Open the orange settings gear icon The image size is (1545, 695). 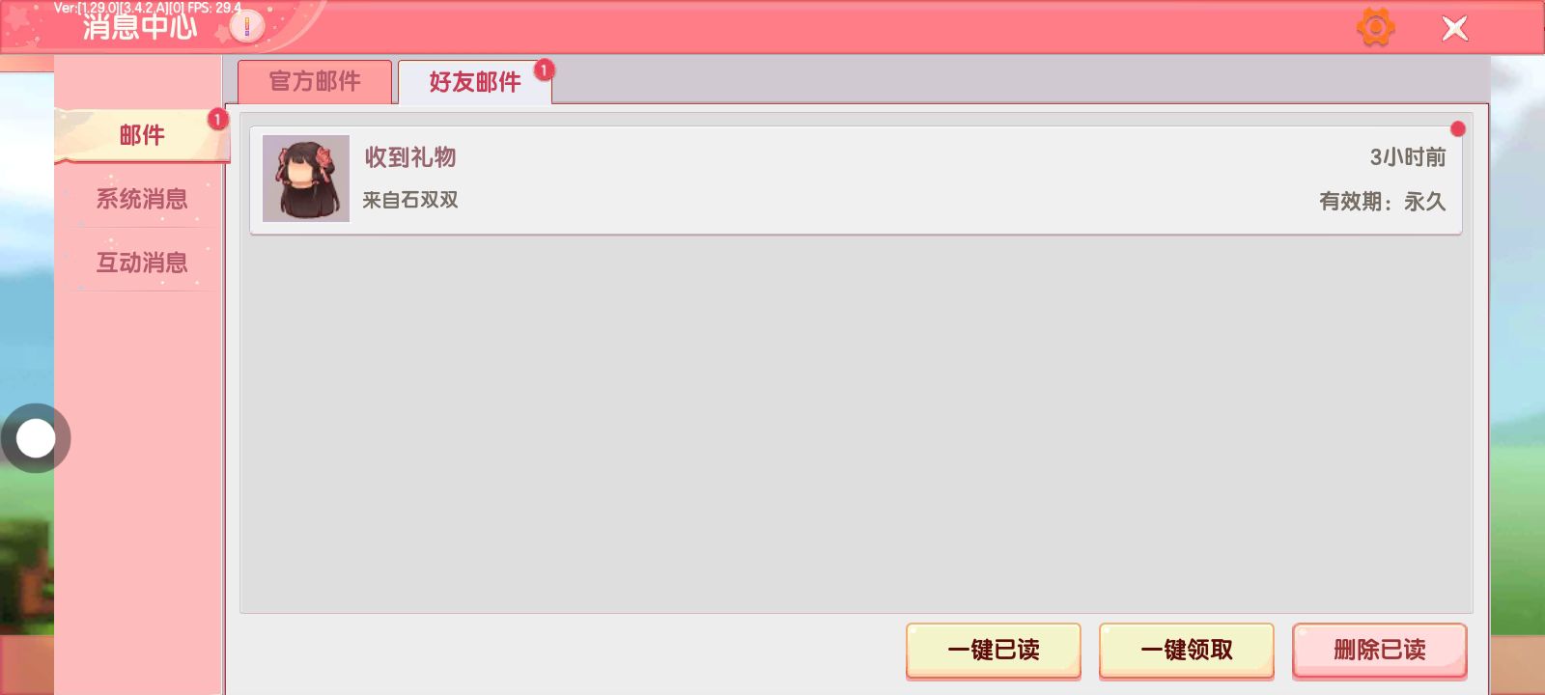tap(1376, 27)
